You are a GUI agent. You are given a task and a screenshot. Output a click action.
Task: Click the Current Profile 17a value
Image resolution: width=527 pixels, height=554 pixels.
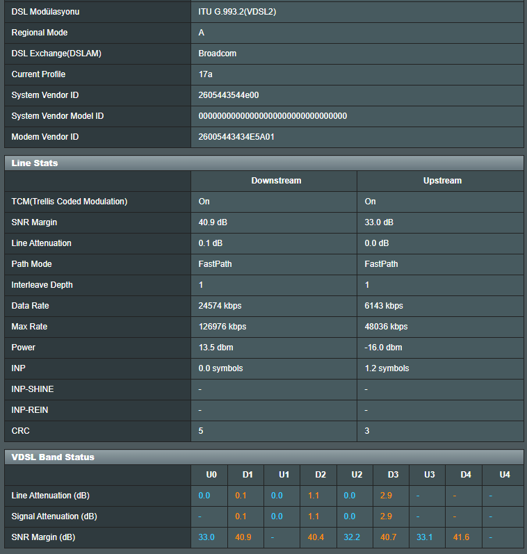(x=205, y=74)
